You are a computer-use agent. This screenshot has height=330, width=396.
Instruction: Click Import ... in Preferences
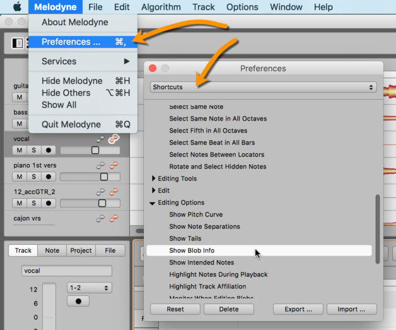click(352, 309)
